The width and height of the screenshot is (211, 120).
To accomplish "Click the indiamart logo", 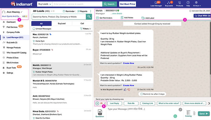I will (x=22, y=4).
